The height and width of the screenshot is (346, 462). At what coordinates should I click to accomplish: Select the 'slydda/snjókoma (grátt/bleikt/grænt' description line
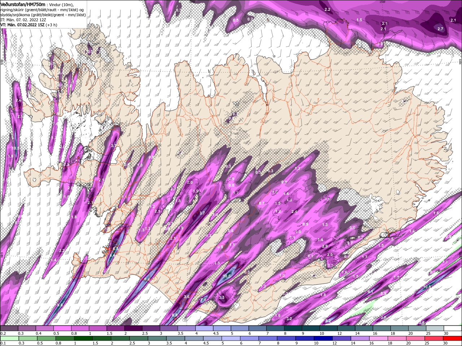(43, 15)
